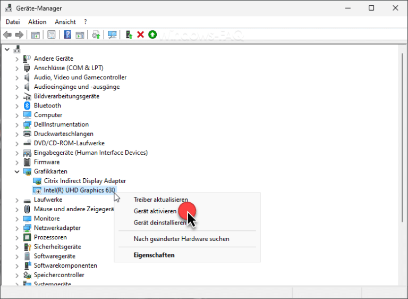Click the Druckwarteschlangen printer icon
Viewport: 408px width, 299px height.
click(27, 134)
